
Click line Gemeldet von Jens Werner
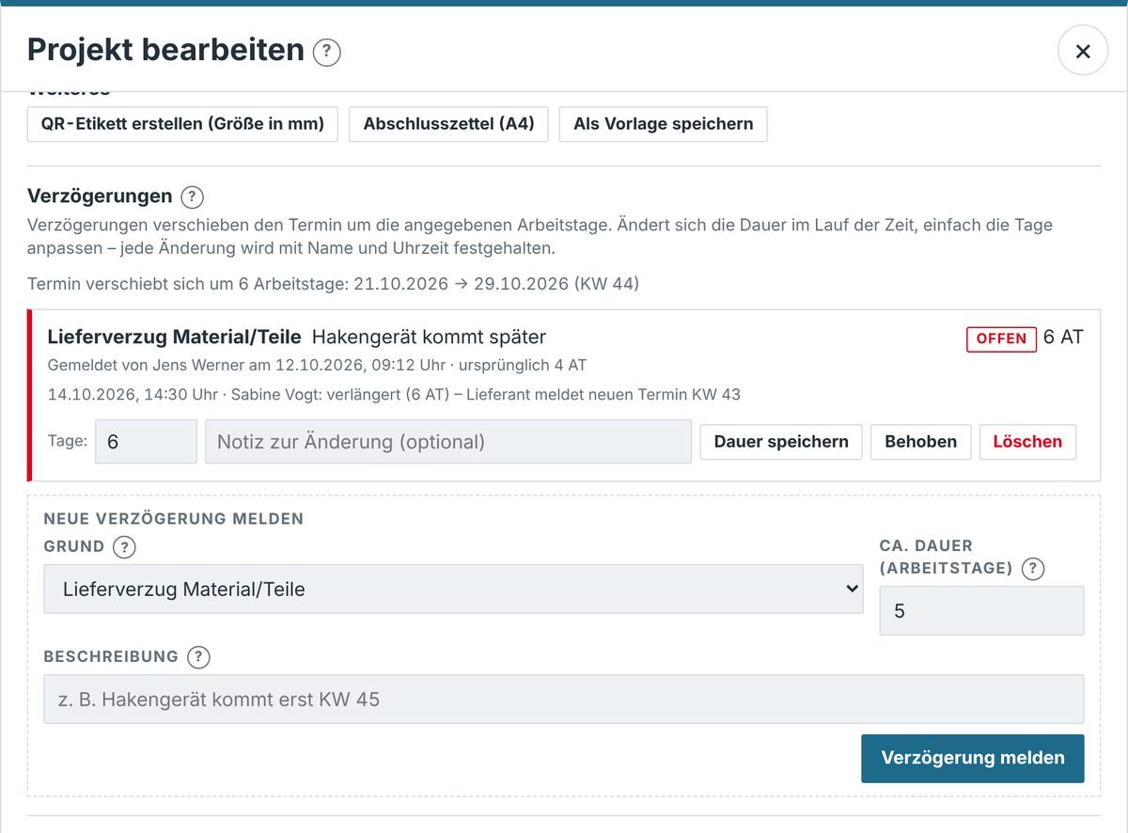coord(317,365)
